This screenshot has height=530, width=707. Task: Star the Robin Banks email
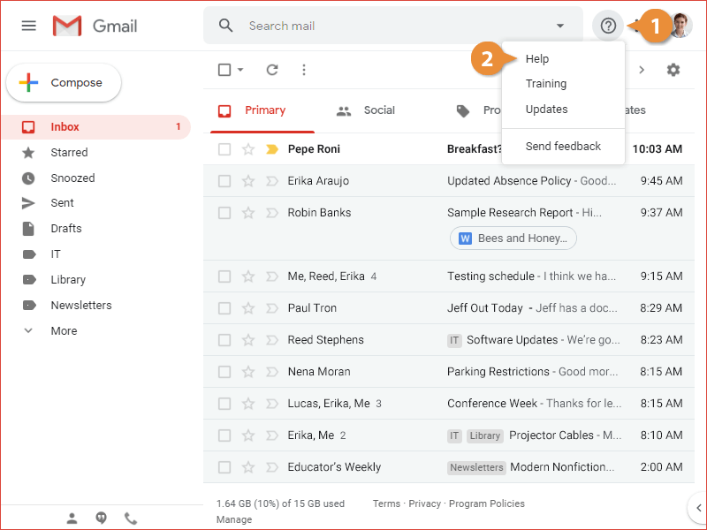248,212
